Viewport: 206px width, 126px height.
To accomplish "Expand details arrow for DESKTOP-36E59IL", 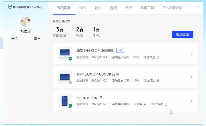I will (192, 54).
